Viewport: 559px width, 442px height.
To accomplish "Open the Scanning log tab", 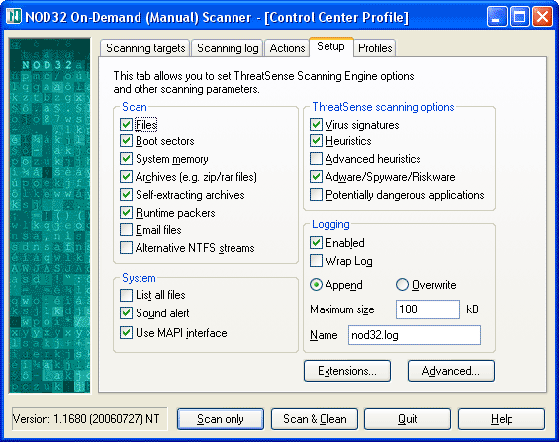I will (x=228, y=48).
